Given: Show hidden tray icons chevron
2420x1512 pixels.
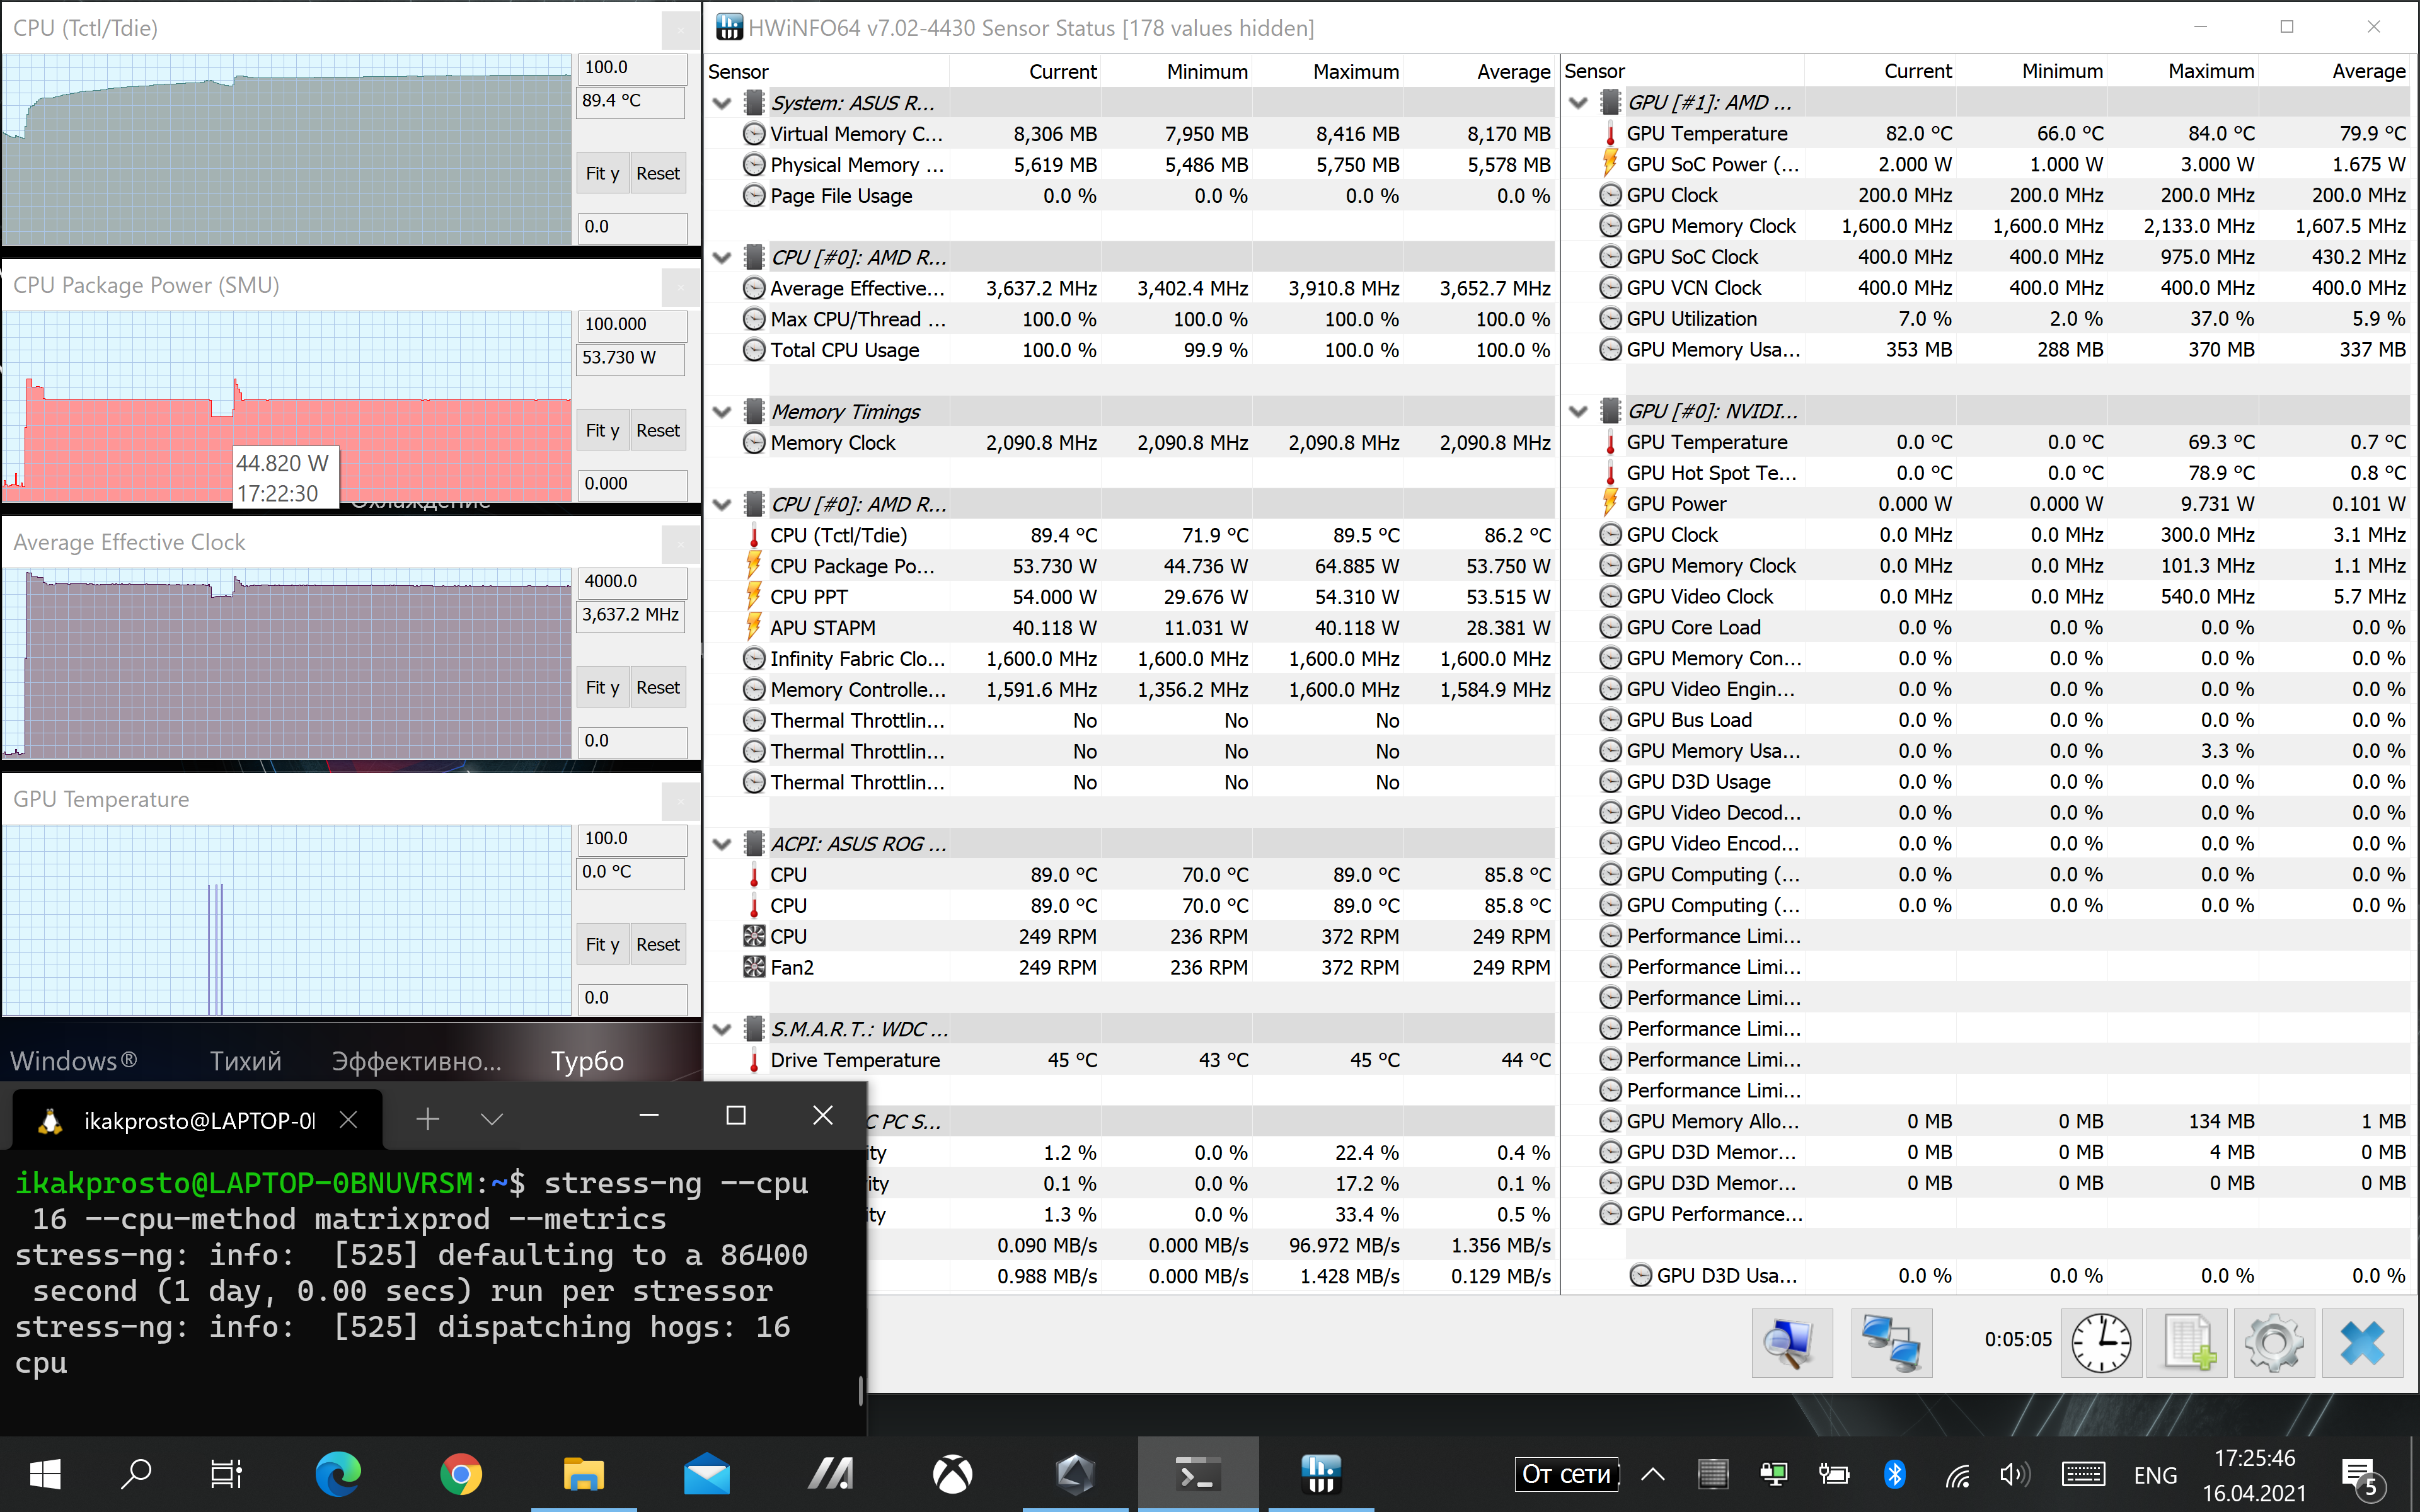Looking at the screenshot, I should (x=1653, y=1474).
